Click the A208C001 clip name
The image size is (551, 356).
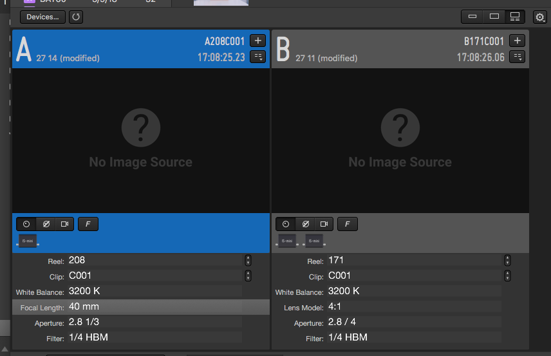click(225, 41)
